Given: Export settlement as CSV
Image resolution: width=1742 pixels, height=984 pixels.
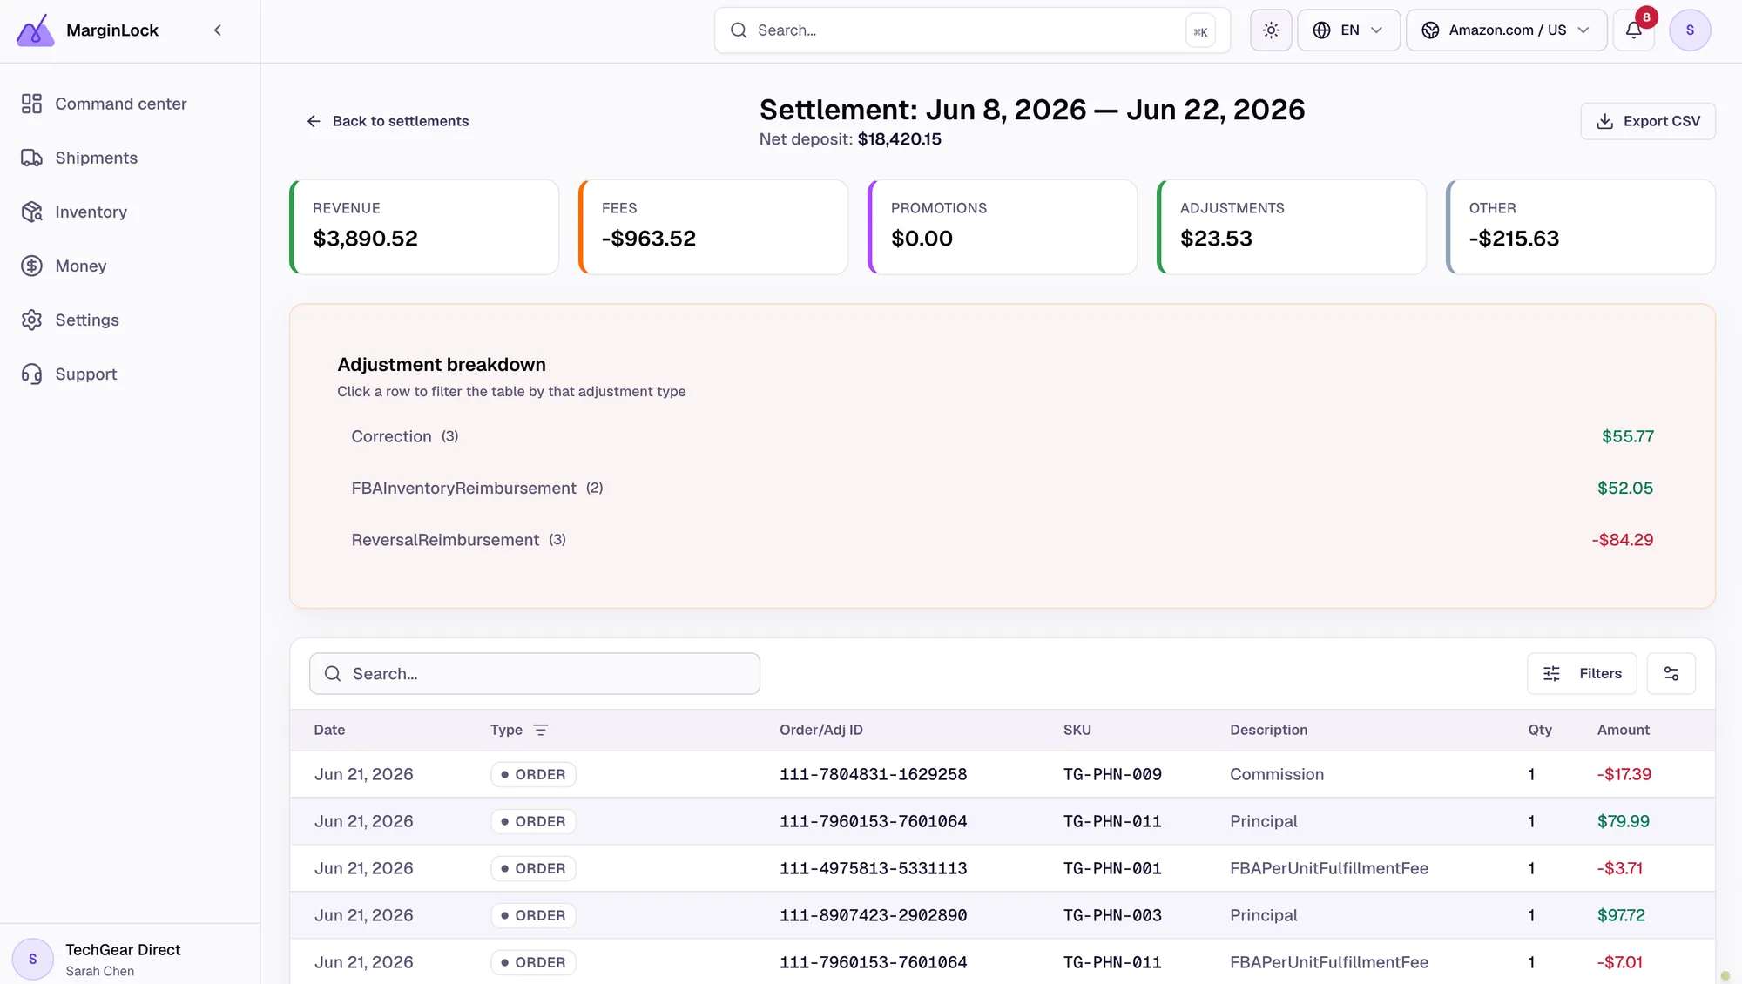Looking at the screenshot, I should 1648,121.
